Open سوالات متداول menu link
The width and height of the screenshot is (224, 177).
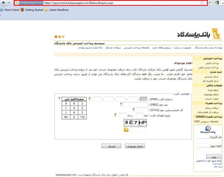[x=113, y=48]
